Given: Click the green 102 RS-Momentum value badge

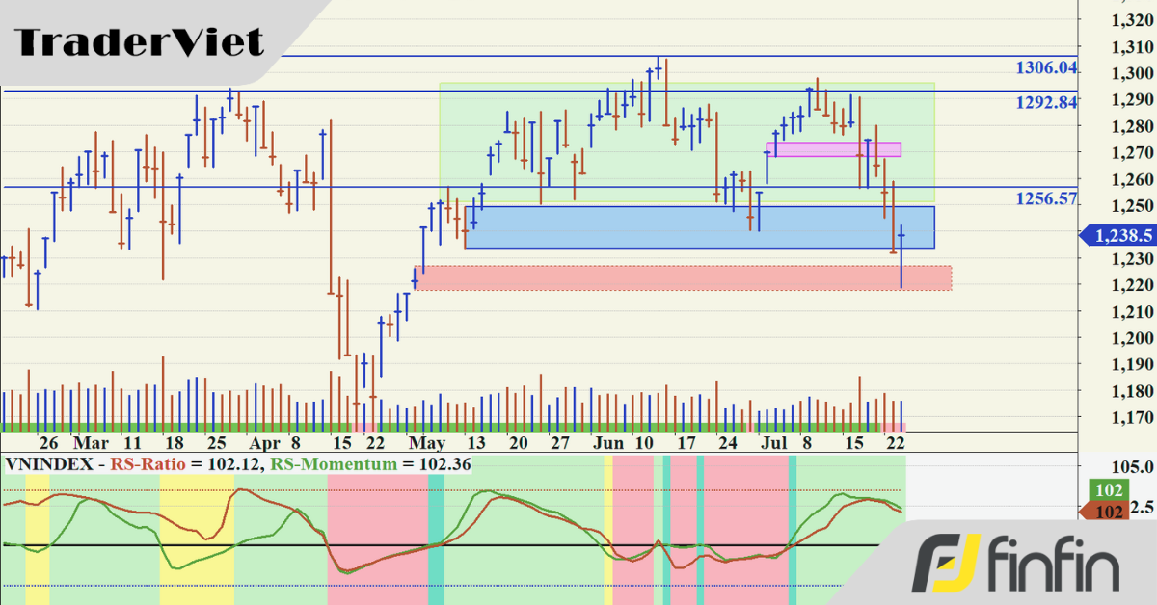Looking at the screenshot, I should pyautogui.click(x=1104, y=490).
